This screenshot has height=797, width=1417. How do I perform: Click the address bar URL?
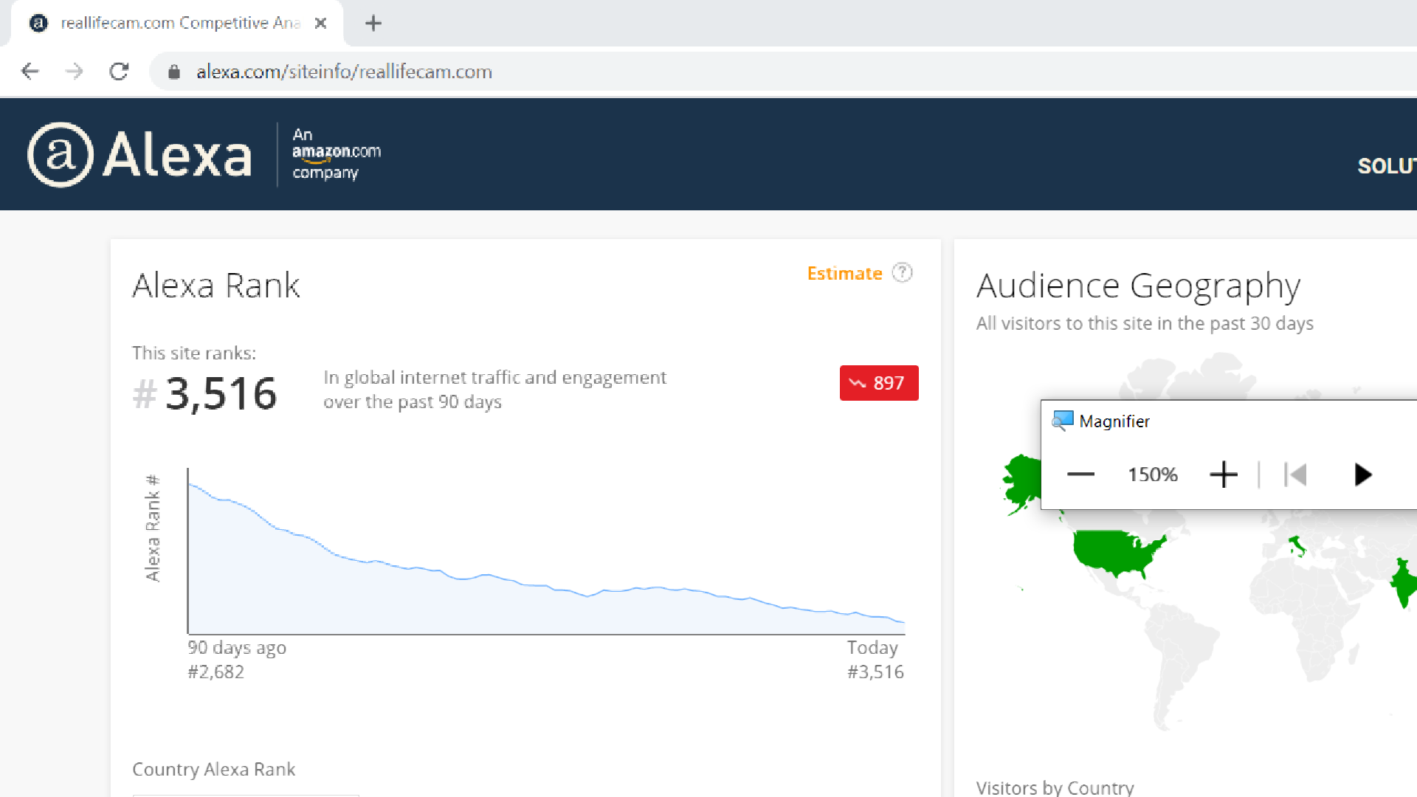coord(344,72)
